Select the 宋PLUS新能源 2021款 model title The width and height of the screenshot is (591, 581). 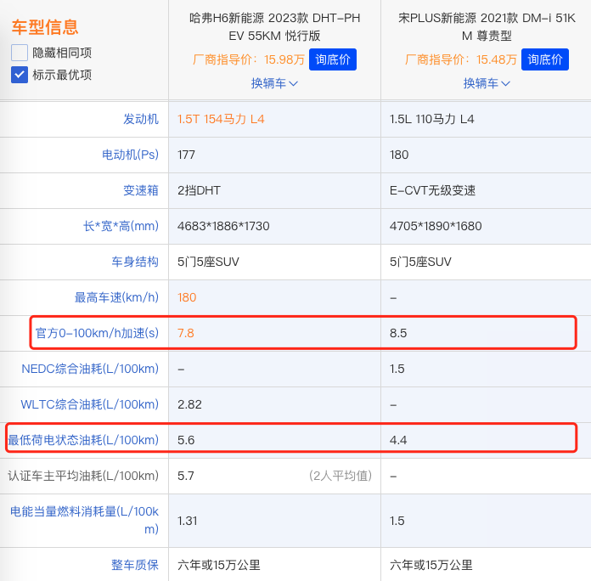(x=487, y=27)
